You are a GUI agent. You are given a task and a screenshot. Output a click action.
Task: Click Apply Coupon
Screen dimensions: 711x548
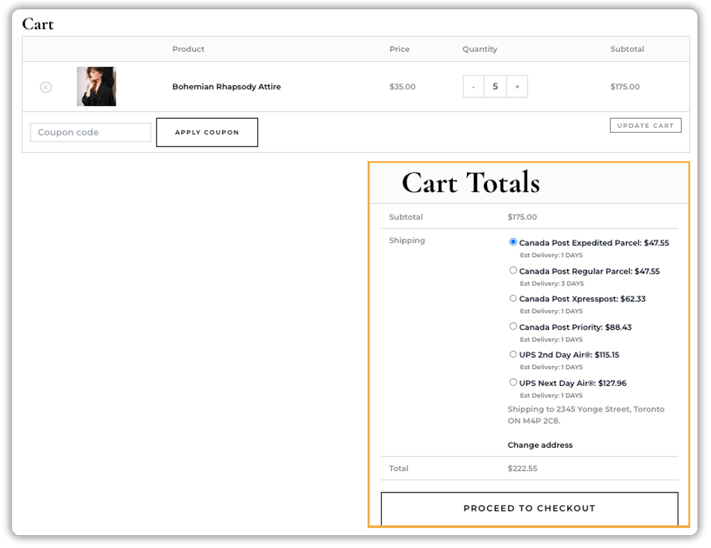pyautogui.click(x=206, y=131)
